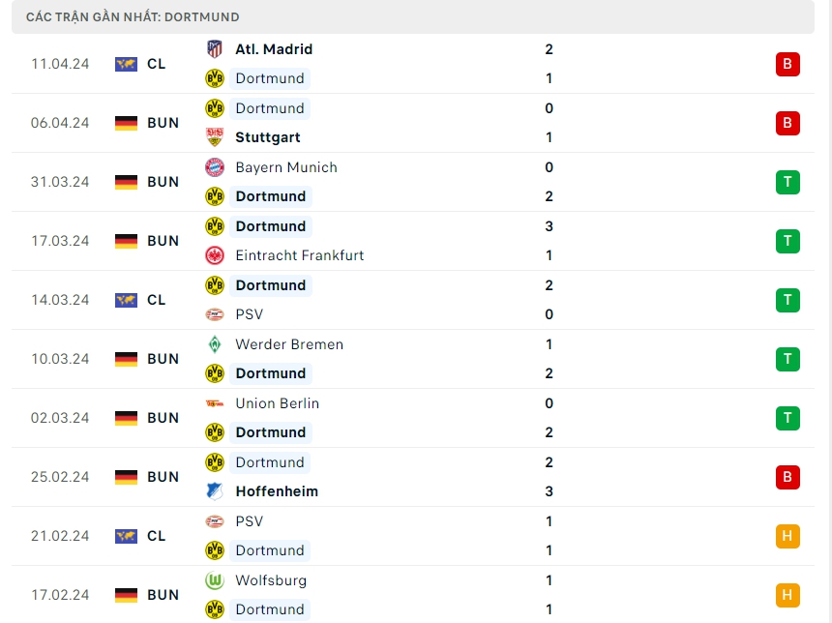
Task: Click the Champions League icon on 11.04.24 row
Action: point(126,64)
